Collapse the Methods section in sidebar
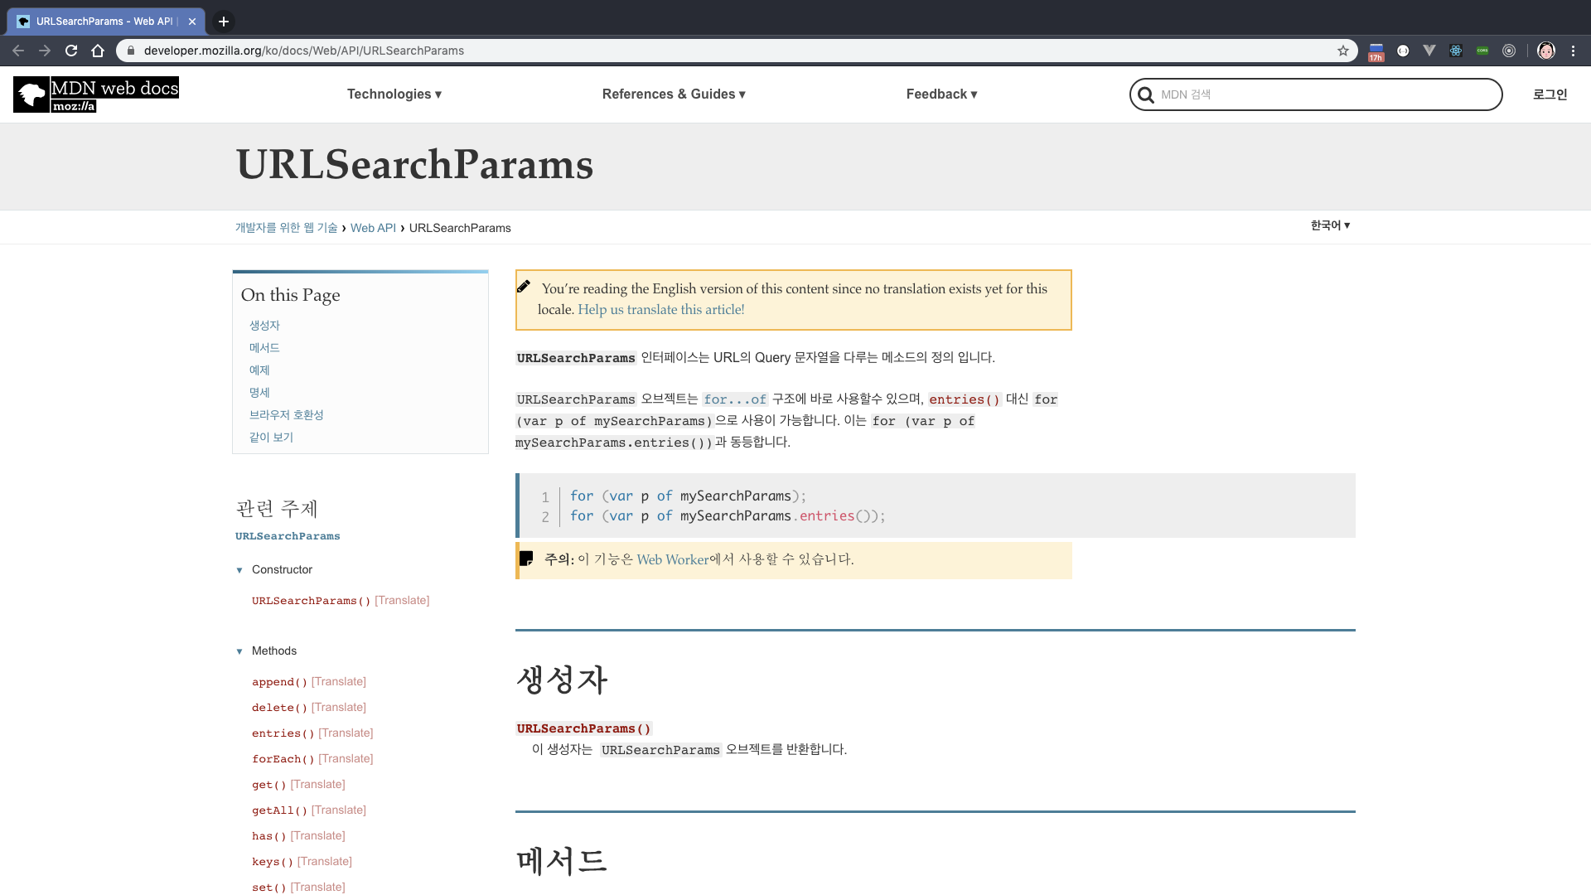The image size is (1591, 895). click(239, 651)
